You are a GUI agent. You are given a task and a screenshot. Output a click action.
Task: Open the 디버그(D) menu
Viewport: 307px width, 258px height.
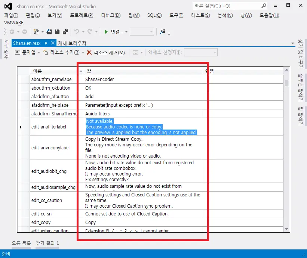pyautogui.click(x=111, y=15)
